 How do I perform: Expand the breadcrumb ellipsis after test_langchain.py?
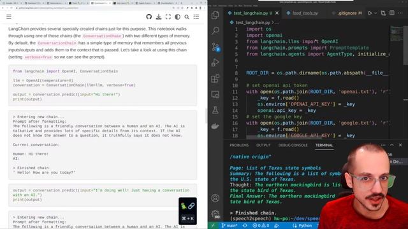277,23
